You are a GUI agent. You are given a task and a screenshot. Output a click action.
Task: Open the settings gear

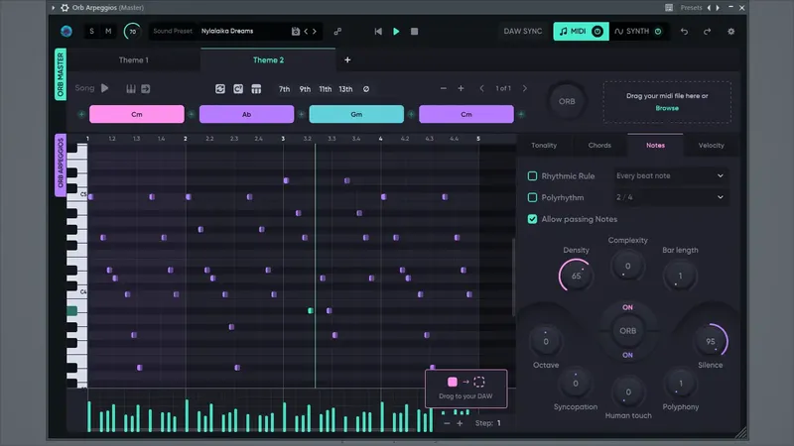tap(730, 32)
